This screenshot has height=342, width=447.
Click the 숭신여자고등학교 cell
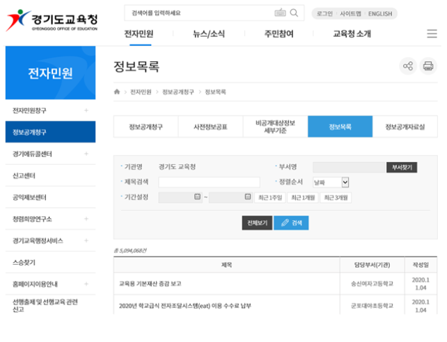(372, 284)
